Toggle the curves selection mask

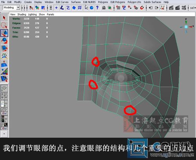[68, 8]
